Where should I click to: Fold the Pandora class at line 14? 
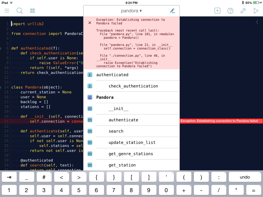[x=1, y=87]
